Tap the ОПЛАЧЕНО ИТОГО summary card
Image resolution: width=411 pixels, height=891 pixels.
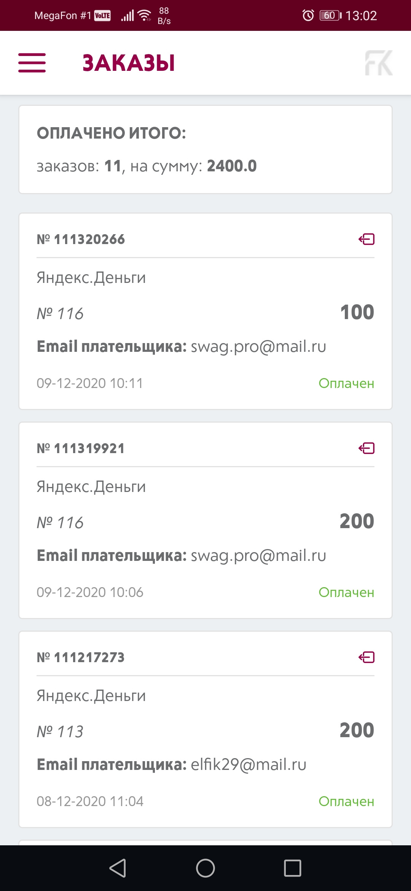[x=205, y=150]
